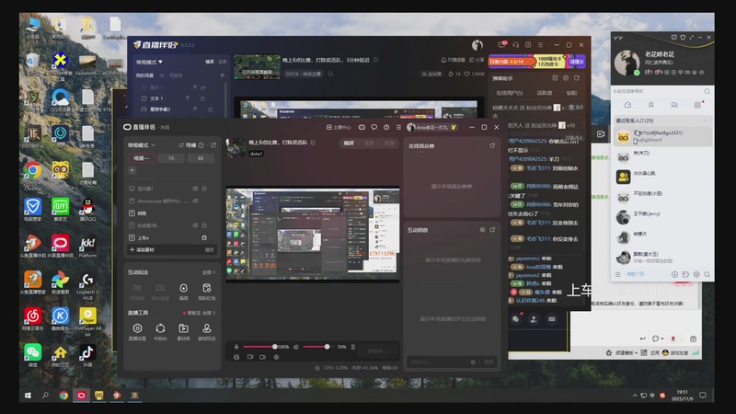Toggle visibility of the 比赛信2队 source
Image resolution: width=736 pixels, height=414 pixels.
[x=195, y=225]
